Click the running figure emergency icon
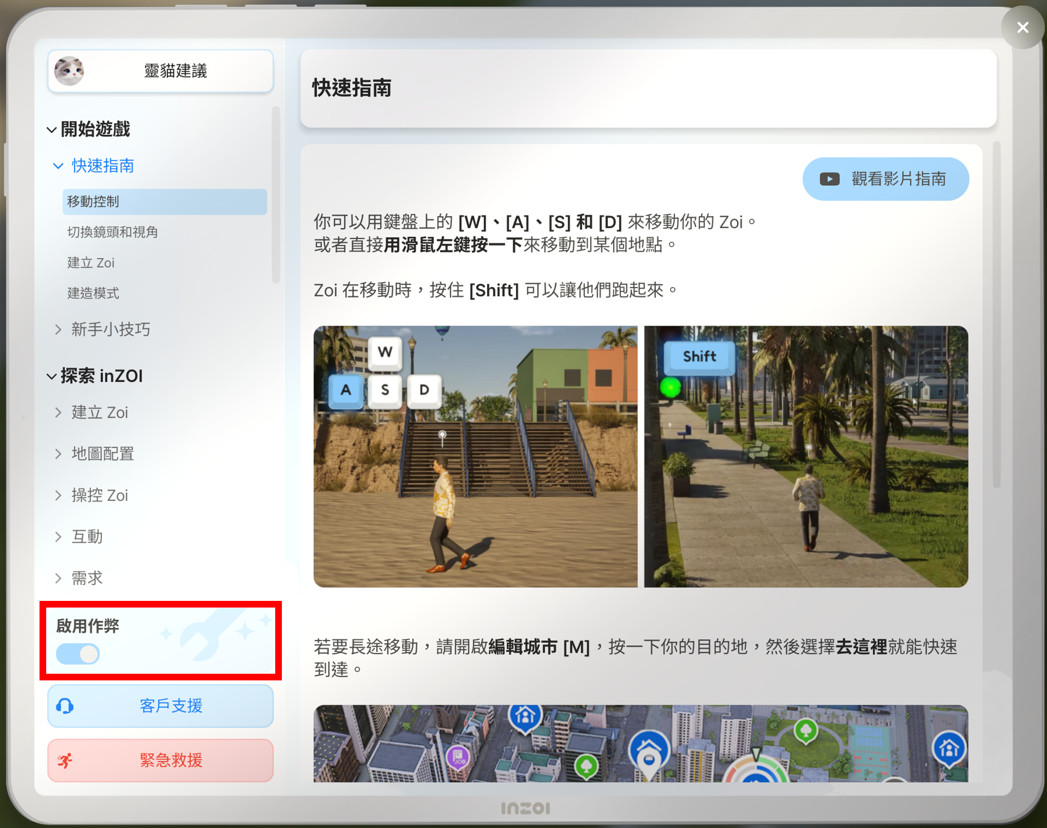This screenshot has height=828, width=1047. (65, 760)
